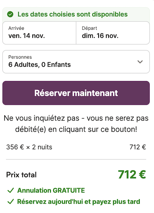Screen dimensions: 154x213
Task: Click the Personnes label
Action: (x=20, y=57)
